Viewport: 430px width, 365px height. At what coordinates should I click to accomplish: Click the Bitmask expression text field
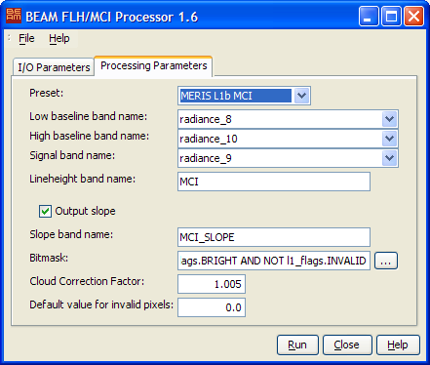coord(274,261)
